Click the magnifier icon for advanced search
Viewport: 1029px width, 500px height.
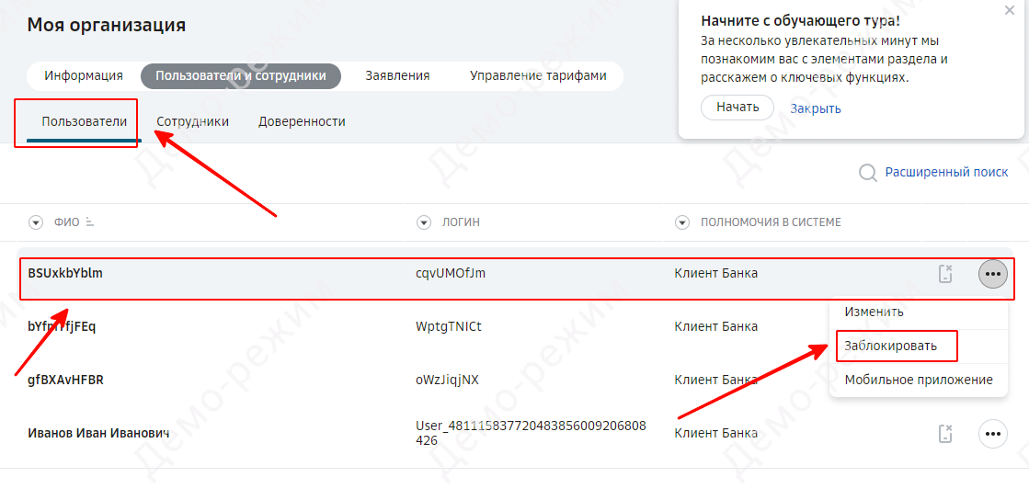[867, 173]
